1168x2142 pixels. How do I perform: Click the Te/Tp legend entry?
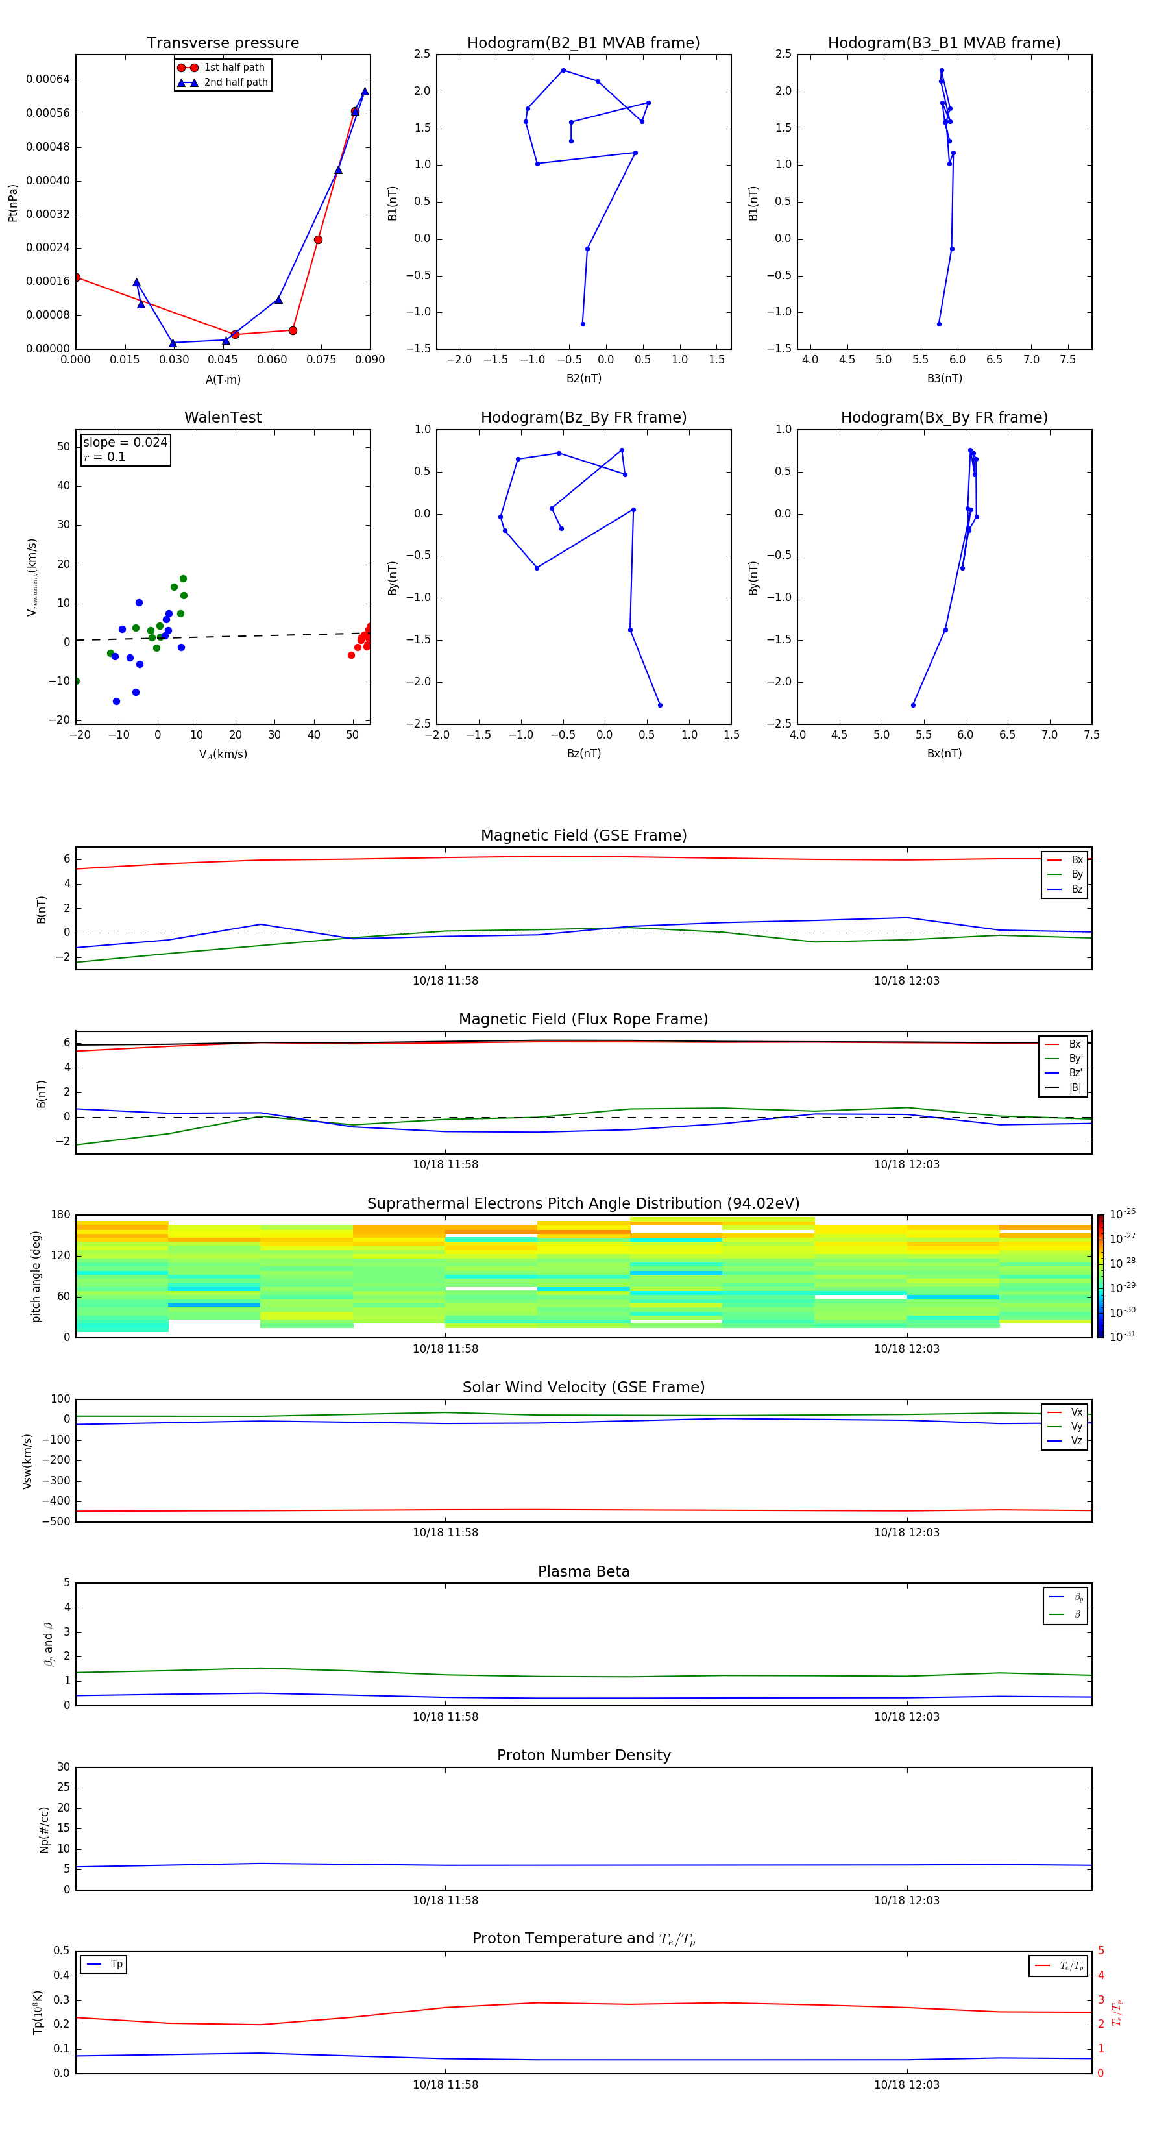(1058, 1965)
